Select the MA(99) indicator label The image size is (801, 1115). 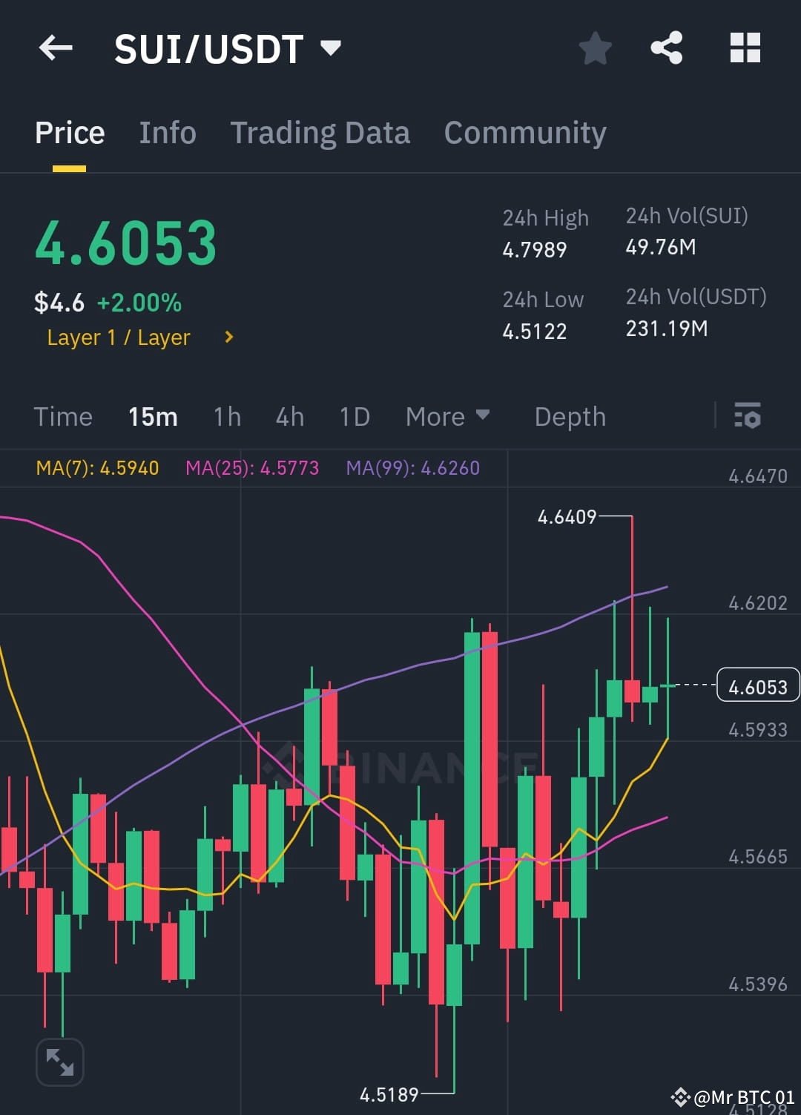pyautogui.click(x=413, y=468)
